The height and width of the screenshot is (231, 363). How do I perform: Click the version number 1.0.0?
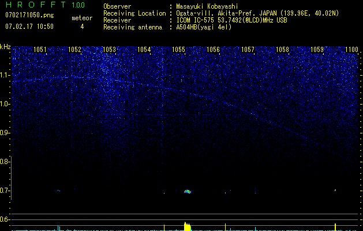(x=78, y=5)
